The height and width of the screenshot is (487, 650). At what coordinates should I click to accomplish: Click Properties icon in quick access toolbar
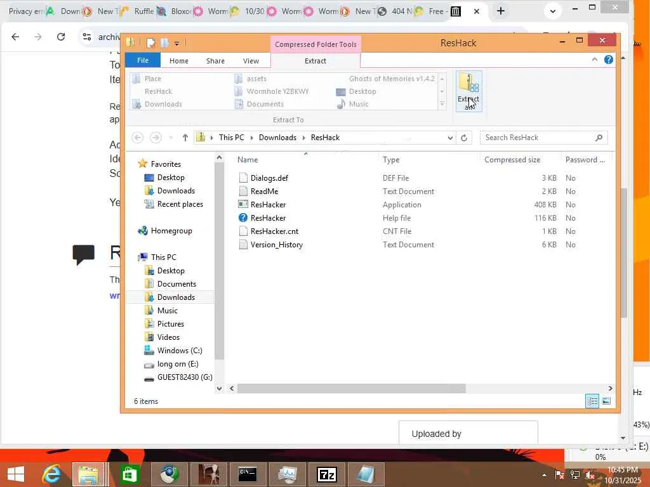click(x=151, y=42)
